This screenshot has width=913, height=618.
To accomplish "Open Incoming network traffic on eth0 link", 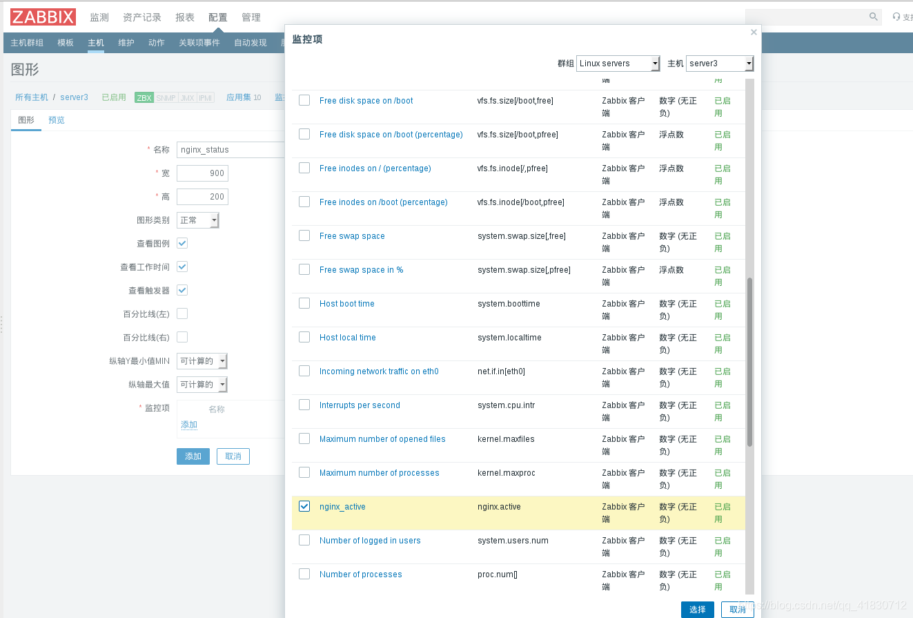I will pyautogui.click(x=379, y=371).
